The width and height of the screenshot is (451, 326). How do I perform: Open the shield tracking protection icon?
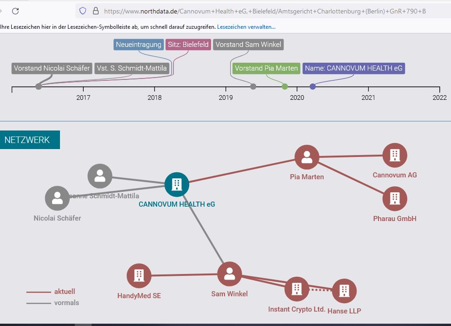(x=83, y=11)
